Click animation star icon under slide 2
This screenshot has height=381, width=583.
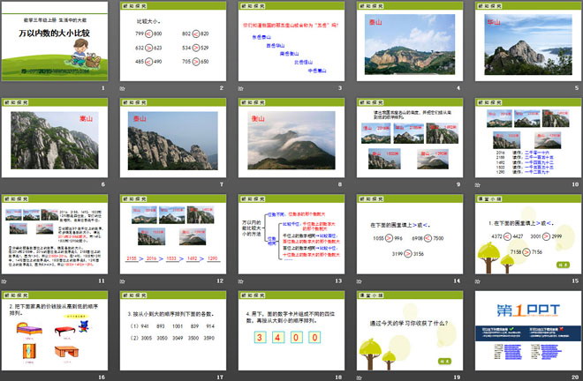pos(122,88)
